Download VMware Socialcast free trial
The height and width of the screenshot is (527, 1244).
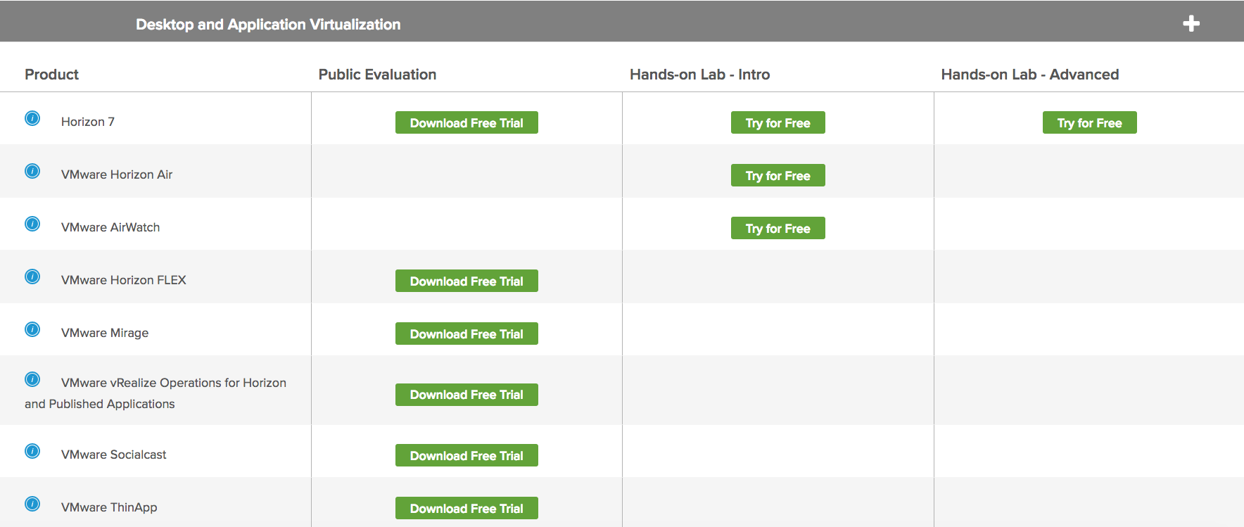pos(467,455)
